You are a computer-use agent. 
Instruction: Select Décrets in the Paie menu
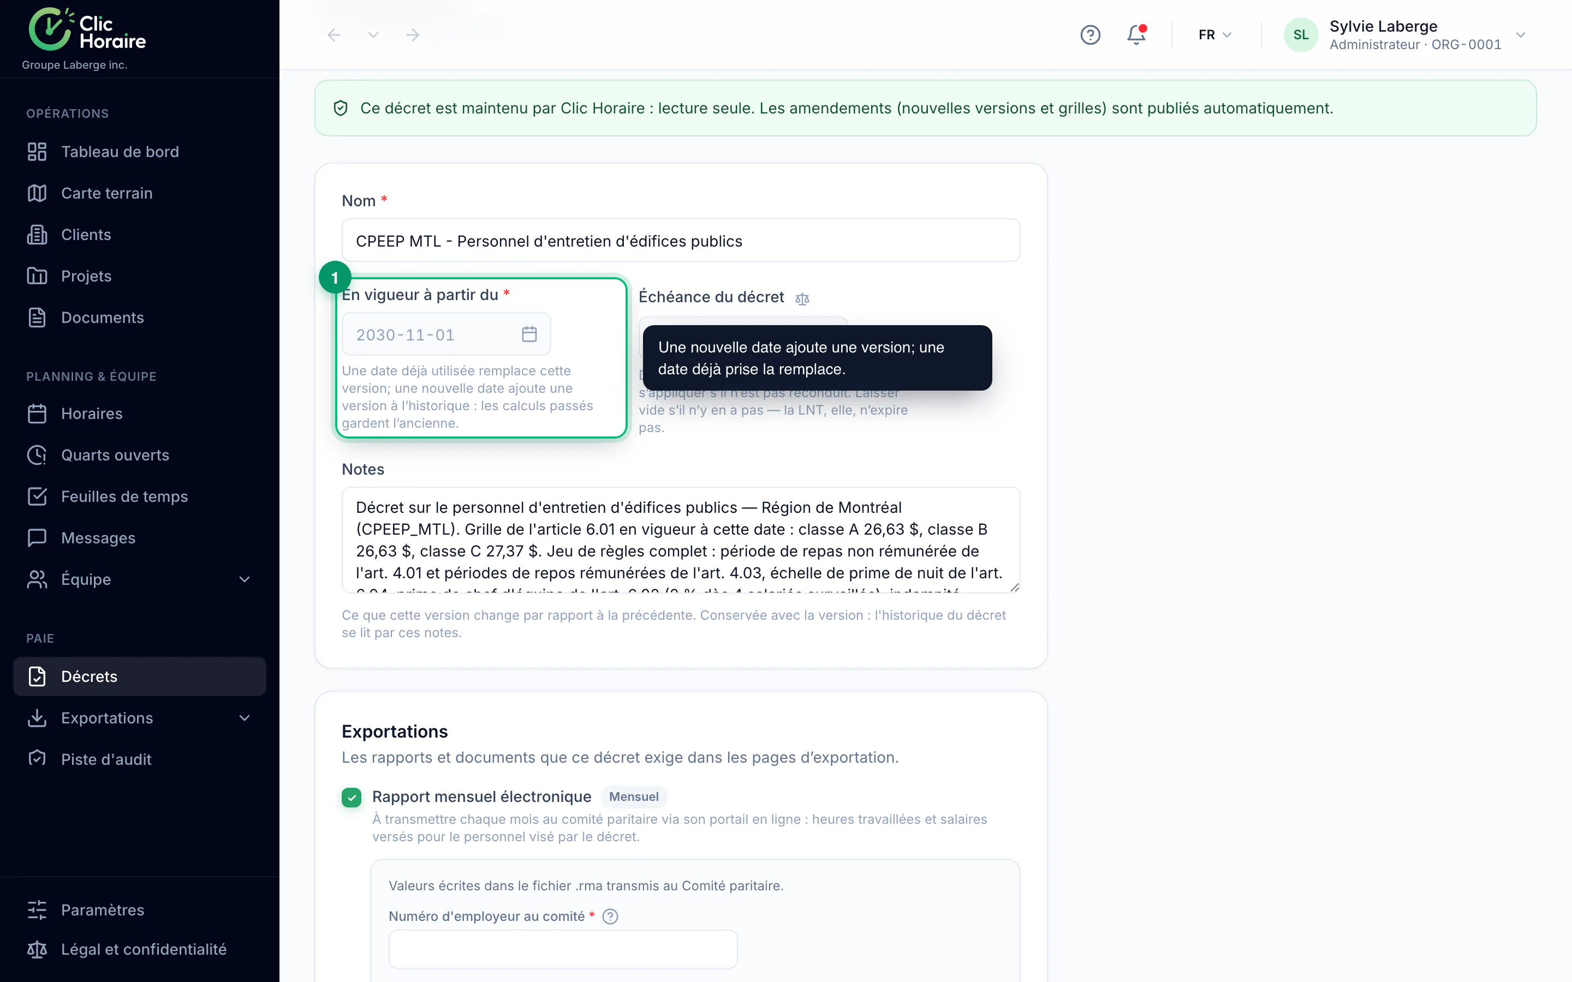click(140, 676)
